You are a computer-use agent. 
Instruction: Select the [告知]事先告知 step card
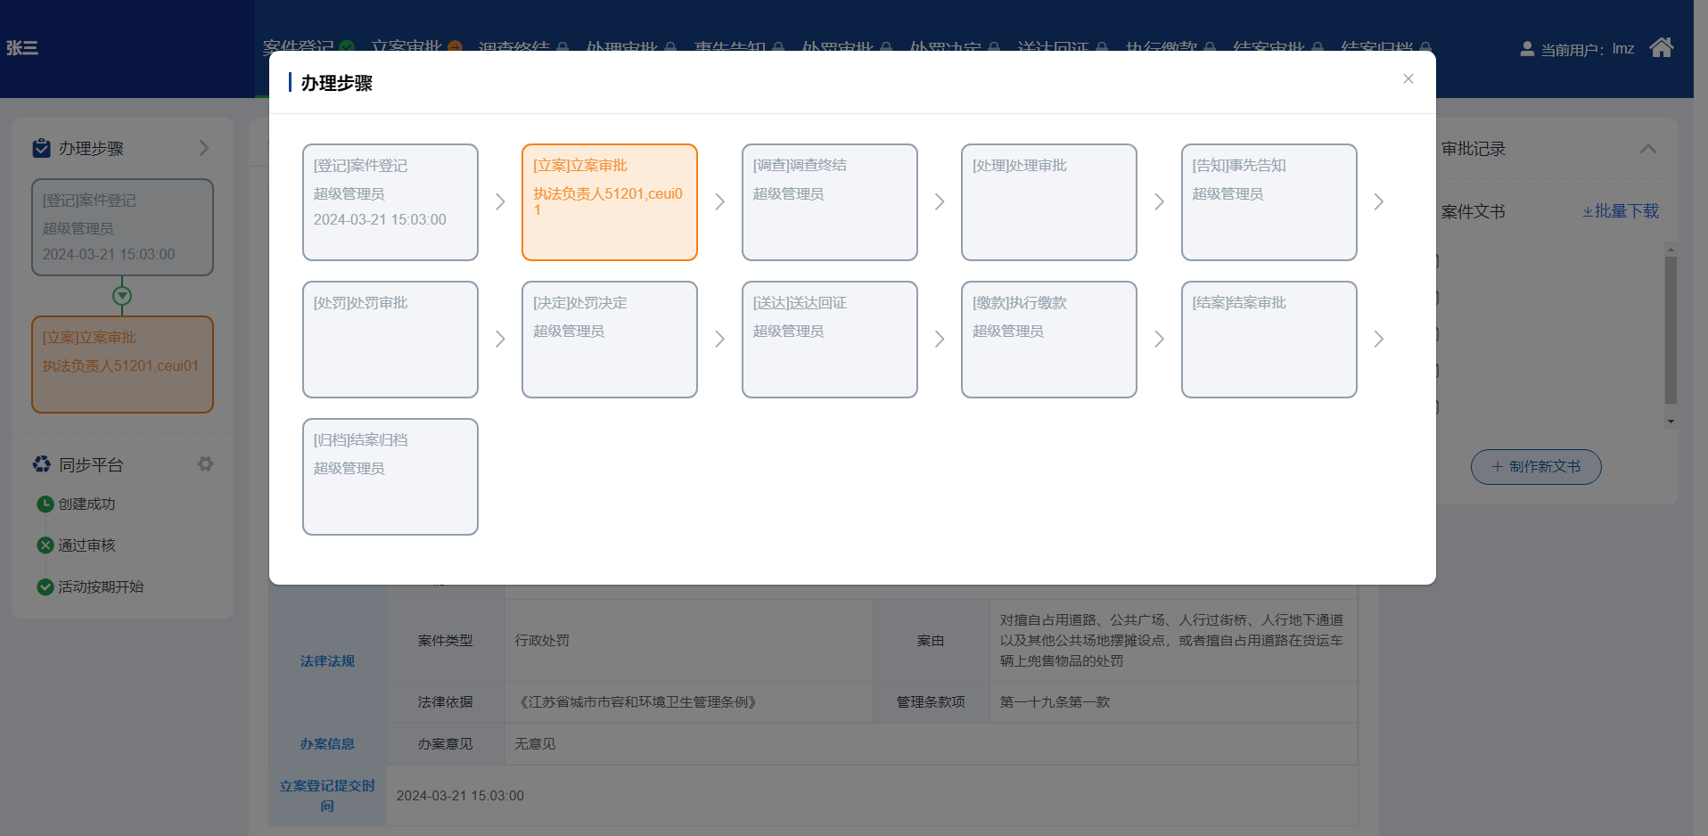(x=1269, y=202)
